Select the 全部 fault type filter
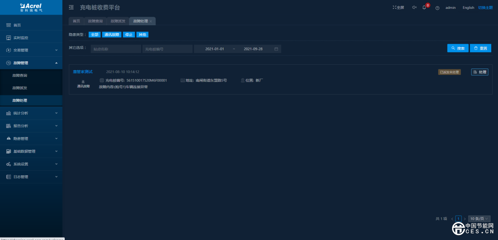 (x=95, y=34)
